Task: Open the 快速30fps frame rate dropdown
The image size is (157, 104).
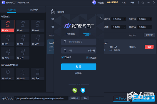Action: click(x=119, y=19)
